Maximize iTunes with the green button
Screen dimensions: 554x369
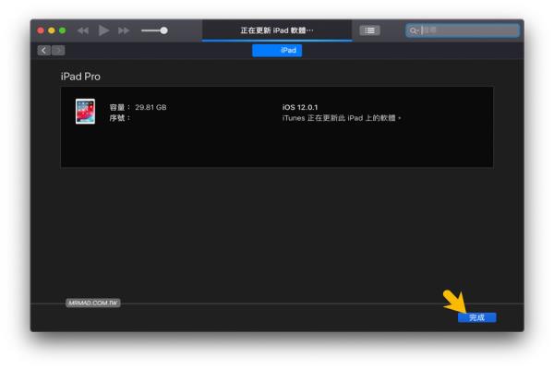tap(63, 30)
